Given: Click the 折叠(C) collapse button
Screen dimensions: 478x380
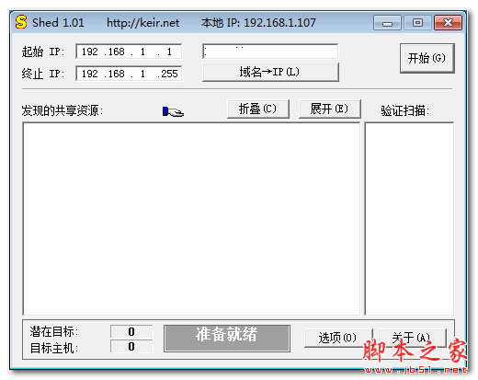Looking at the screenshot, I should pos(258,109).
